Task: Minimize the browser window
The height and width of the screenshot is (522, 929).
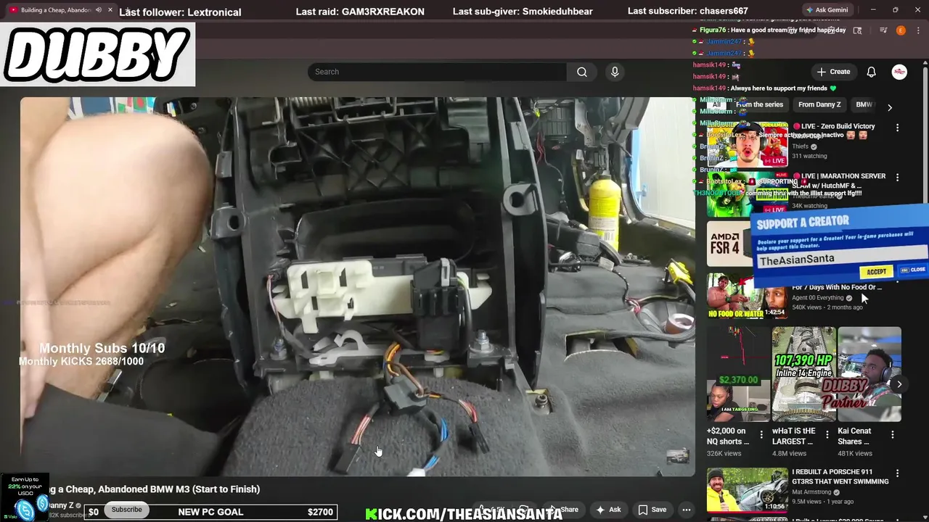Action: 873,10
